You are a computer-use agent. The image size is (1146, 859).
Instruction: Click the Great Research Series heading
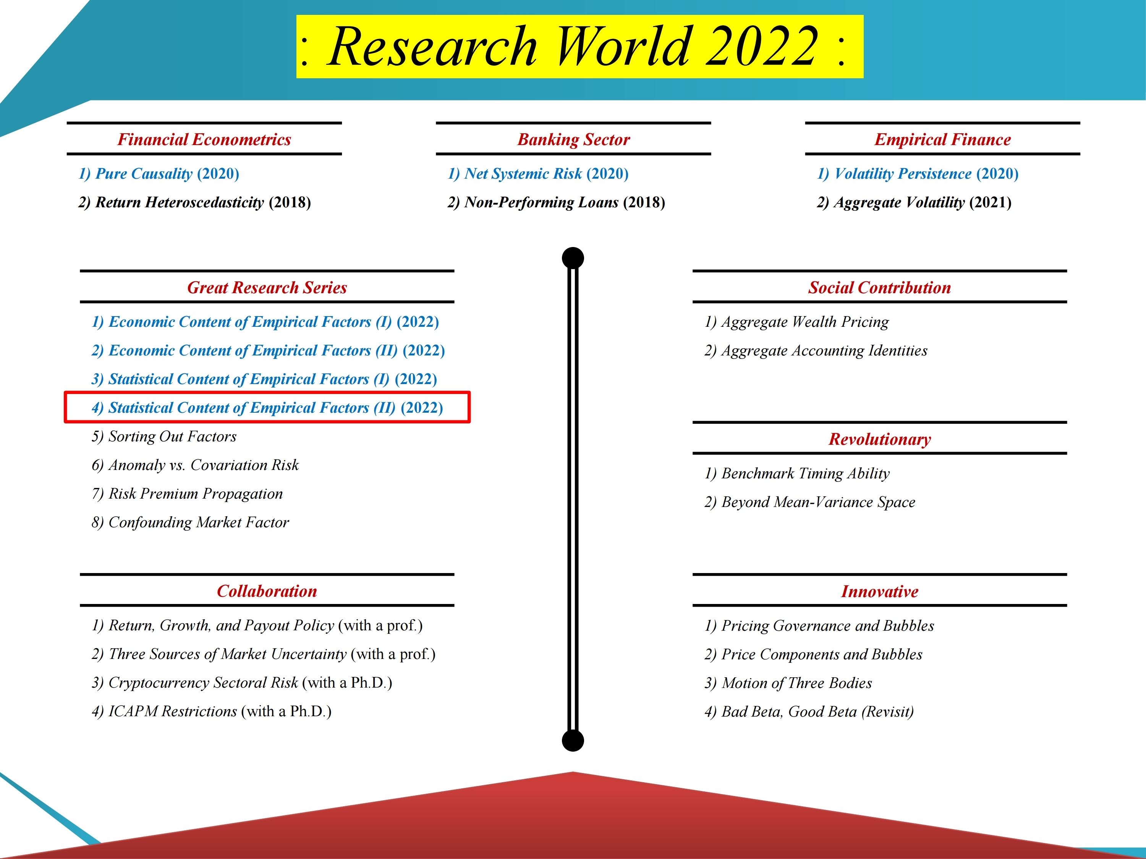[267, 287]
